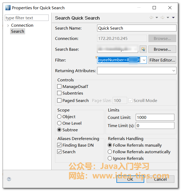Click the OK button
The height and width of the screenshot is (191, 181).
tap(130, 179)
